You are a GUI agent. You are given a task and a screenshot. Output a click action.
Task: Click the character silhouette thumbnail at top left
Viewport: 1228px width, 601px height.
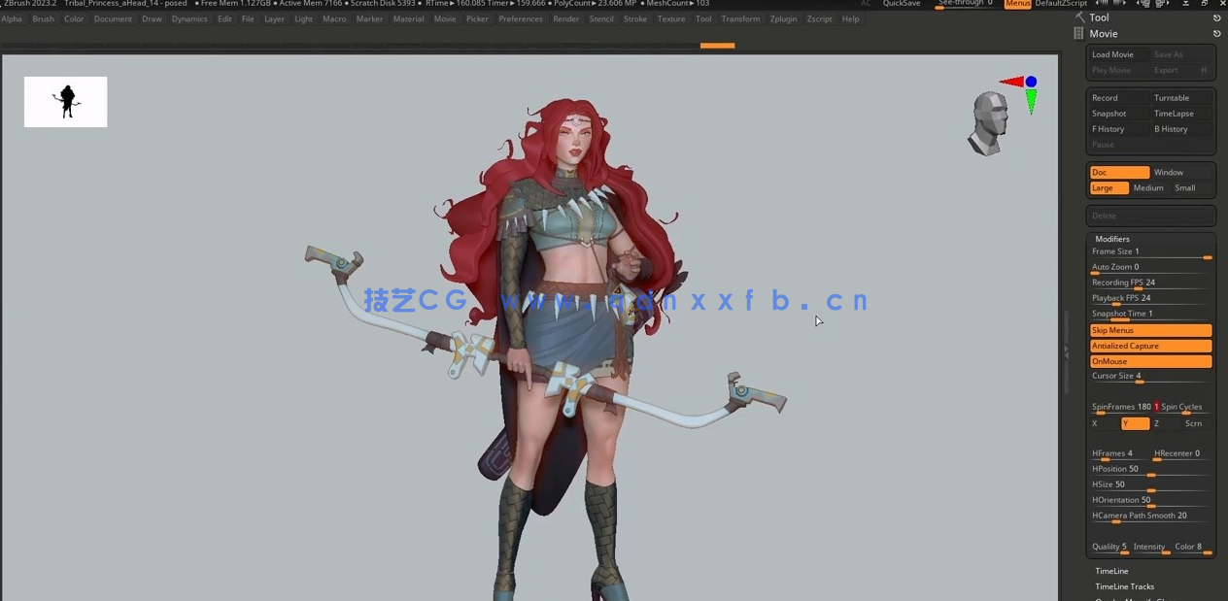(x=65, y=101)
